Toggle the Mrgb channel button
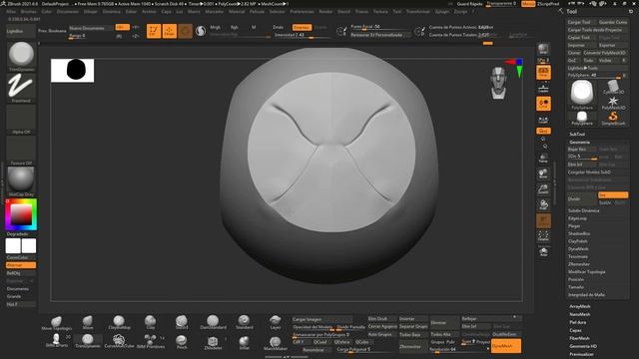The height and width of the screenshot is (359, 639). [x=216, y=27]
